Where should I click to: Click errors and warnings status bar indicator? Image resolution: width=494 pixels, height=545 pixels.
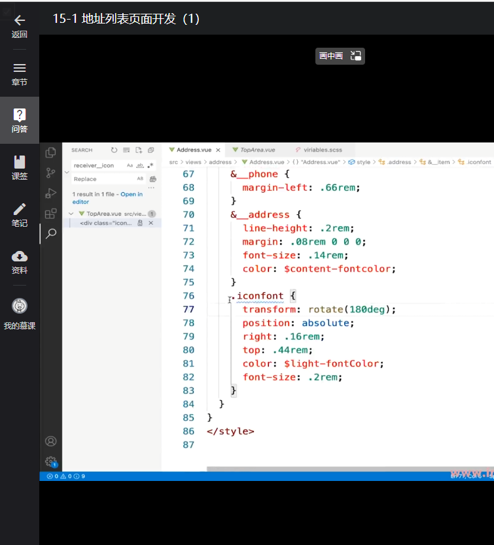66,476
